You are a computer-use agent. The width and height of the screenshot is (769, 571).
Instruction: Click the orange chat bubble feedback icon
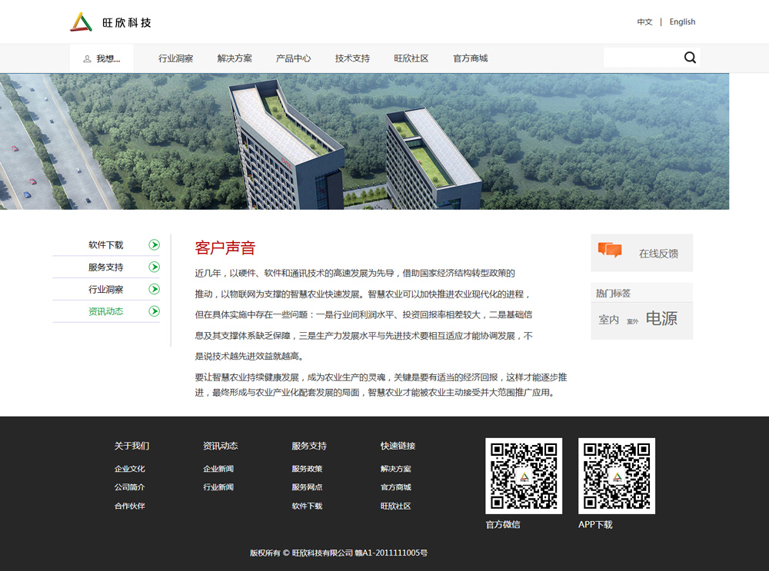(x=610, y=250)
